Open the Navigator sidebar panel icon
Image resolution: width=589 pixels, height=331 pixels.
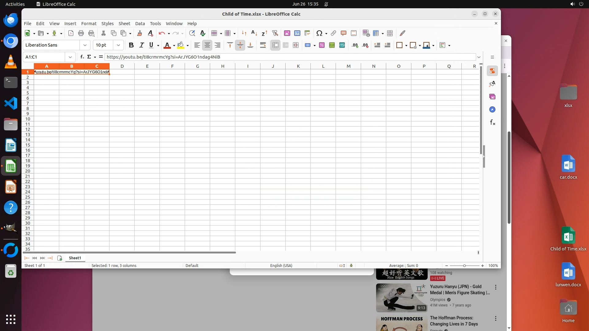point(492,110)
